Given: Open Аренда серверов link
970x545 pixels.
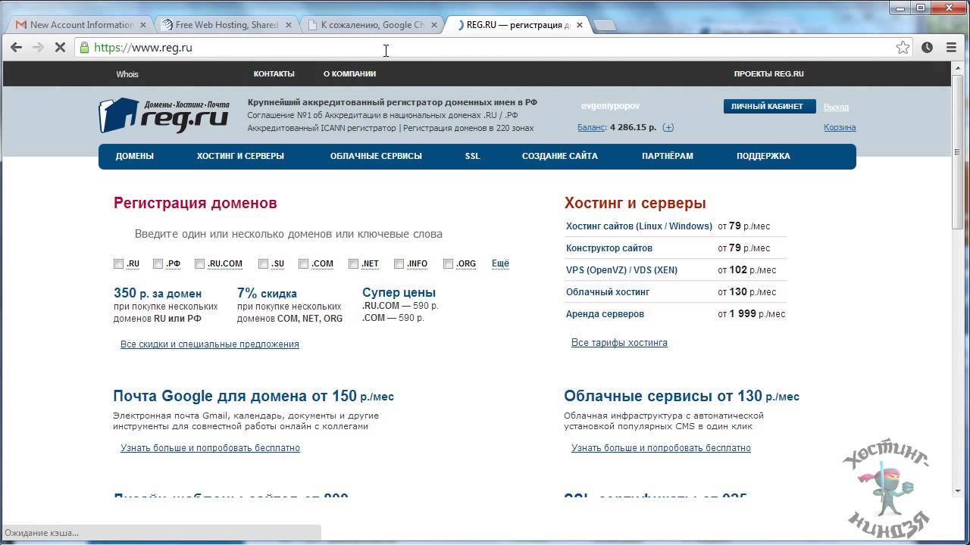Looking at the screenshot, I should [605, 313].
